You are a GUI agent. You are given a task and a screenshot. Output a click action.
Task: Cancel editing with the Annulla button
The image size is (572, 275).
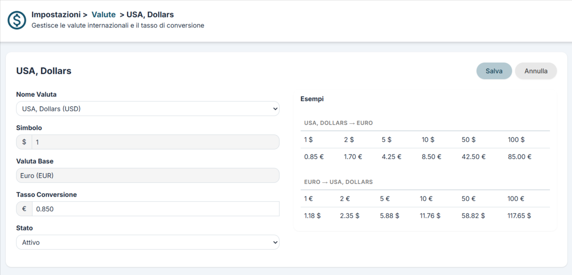(x=536, y=71)
